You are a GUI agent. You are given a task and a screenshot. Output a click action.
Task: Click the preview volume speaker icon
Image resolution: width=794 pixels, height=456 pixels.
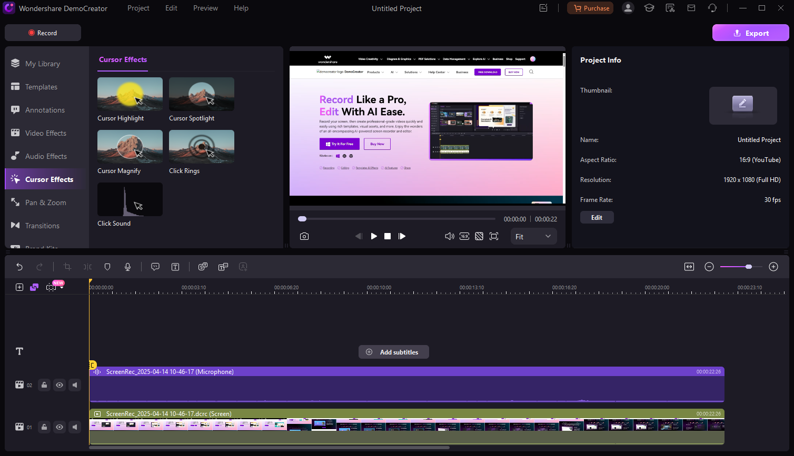pos(450,236)
